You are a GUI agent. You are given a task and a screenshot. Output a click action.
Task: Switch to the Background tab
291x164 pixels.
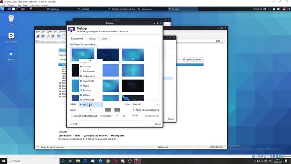[77, 38]
